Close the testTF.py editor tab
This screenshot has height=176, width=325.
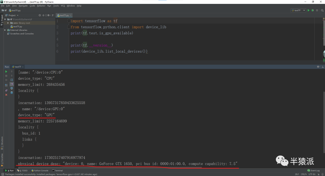[x=71, y=15]
